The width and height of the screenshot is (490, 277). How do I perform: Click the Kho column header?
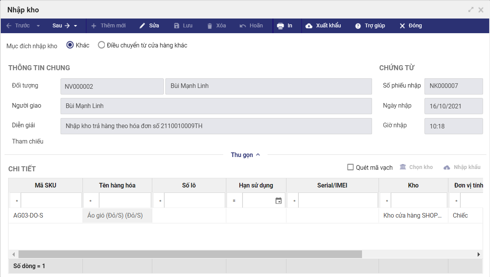click(x=413, y=186)
